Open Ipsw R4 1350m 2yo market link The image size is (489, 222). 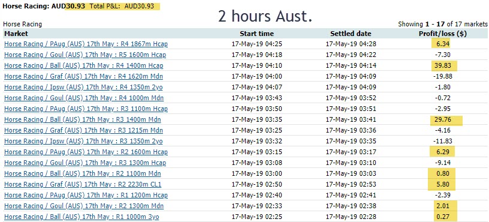point(83,87)
